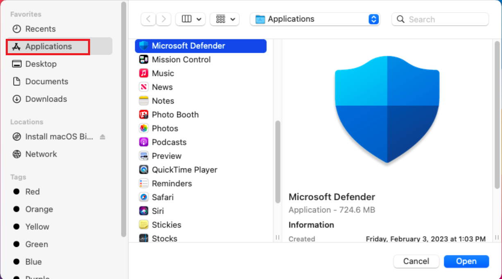Click the QuickTime Player app icon
Screen dimensions: 502x279
coord(143,170)
